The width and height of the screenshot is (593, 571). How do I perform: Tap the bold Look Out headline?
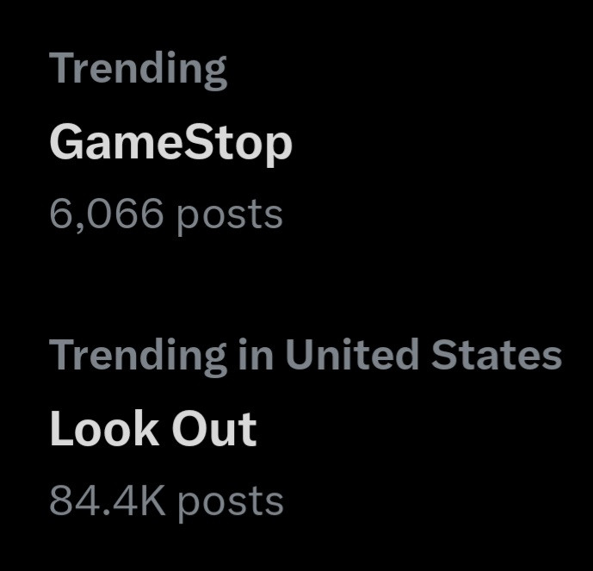153,429
